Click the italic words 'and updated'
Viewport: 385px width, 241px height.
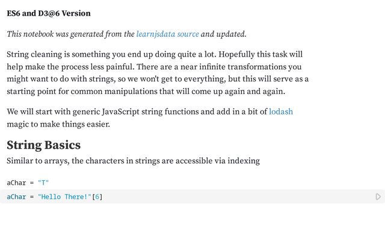[x=223, y=34]
